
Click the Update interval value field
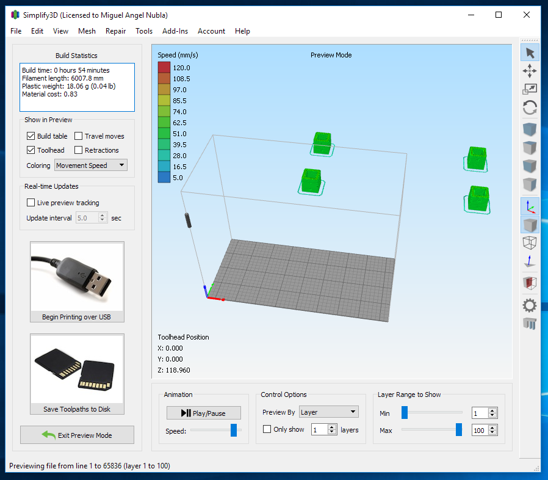coord(87,217)
